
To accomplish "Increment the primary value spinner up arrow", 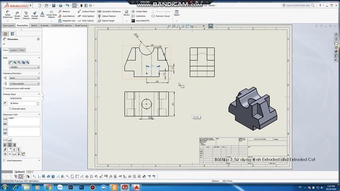I will pyautogui.click(x=38, y=102).
